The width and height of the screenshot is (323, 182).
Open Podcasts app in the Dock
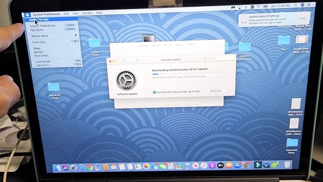point(212,165)
